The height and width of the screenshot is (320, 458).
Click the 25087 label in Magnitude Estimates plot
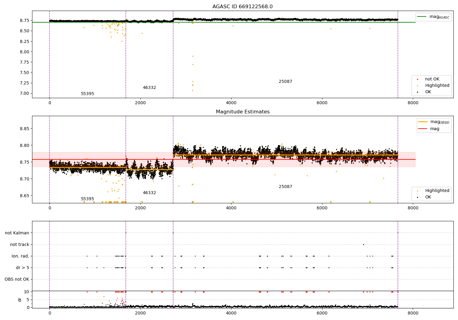pyautogui.click(x=285, y=187)
